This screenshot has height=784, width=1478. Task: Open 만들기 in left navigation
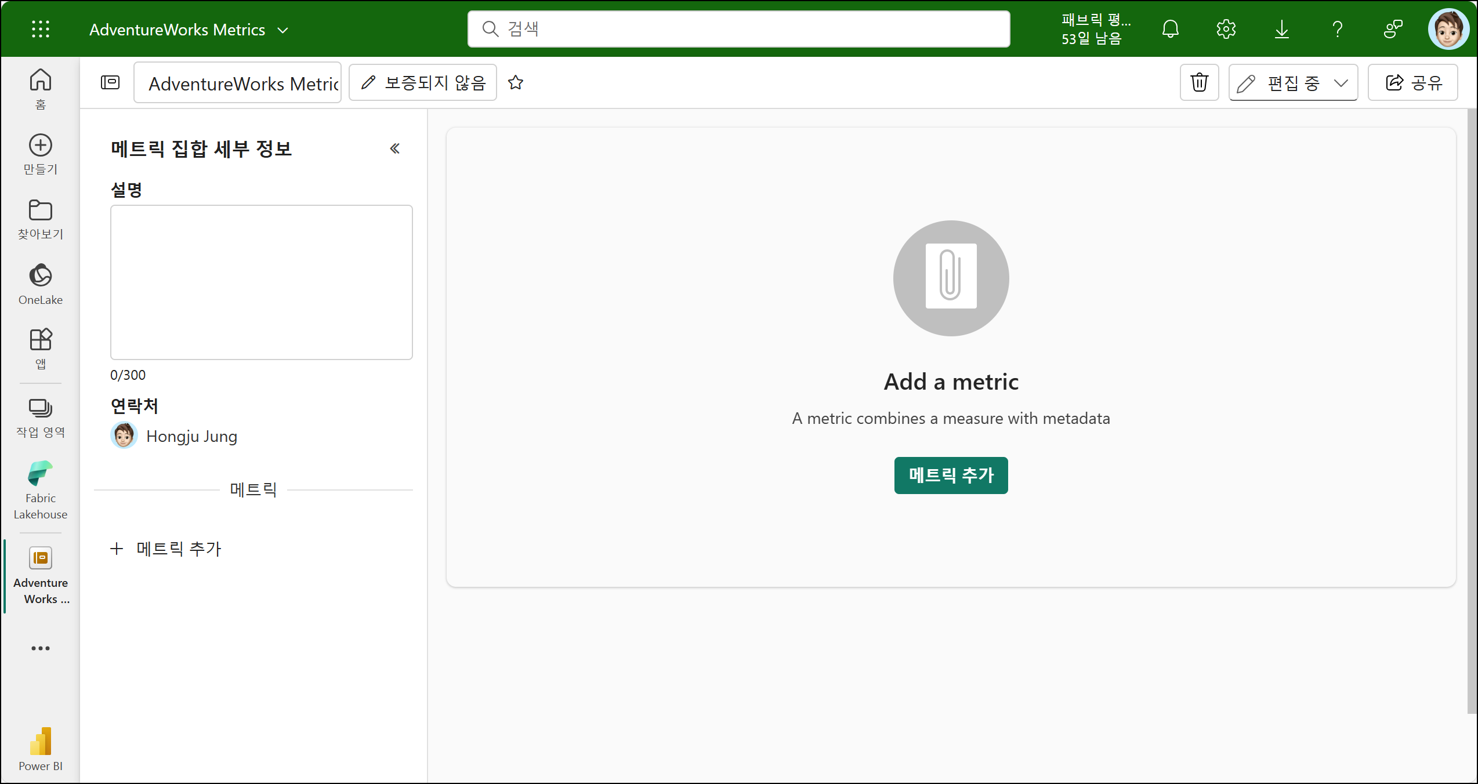40,154
